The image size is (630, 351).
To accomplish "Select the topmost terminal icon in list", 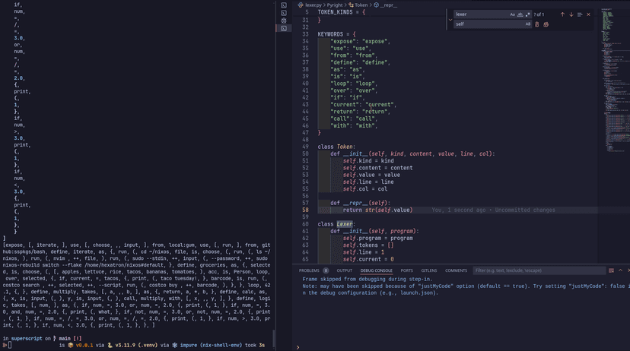I will 284,5.
